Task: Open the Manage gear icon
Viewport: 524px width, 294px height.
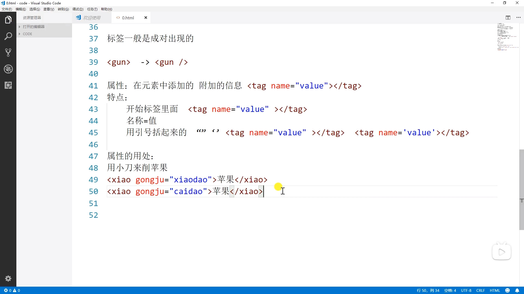Action: point(8,278)
